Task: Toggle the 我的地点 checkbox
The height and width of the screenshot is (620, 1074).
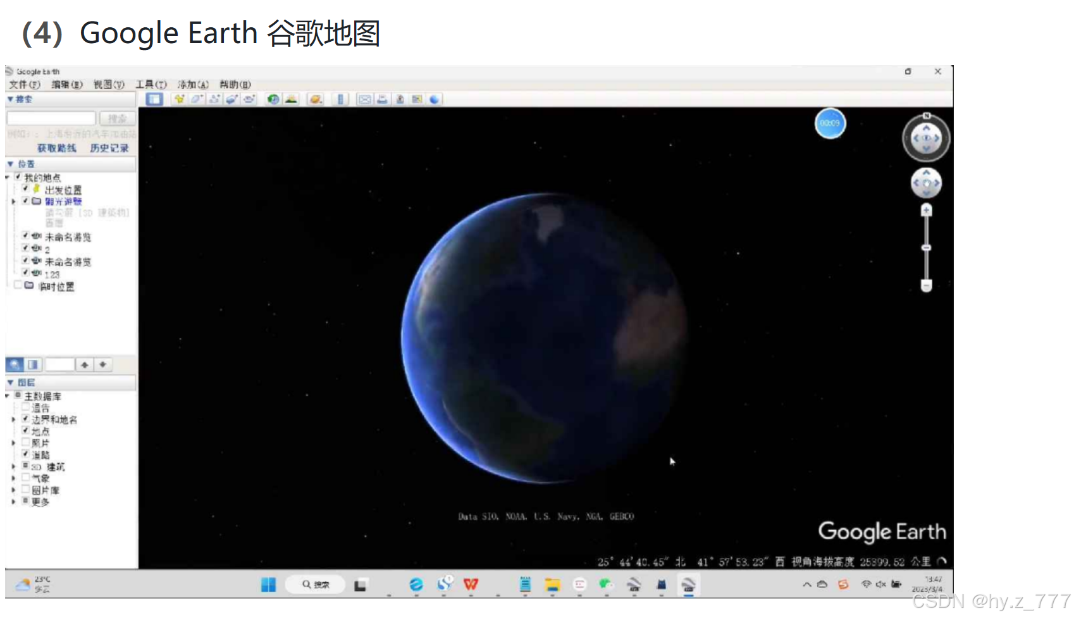Action: click(x=18, y=177)
